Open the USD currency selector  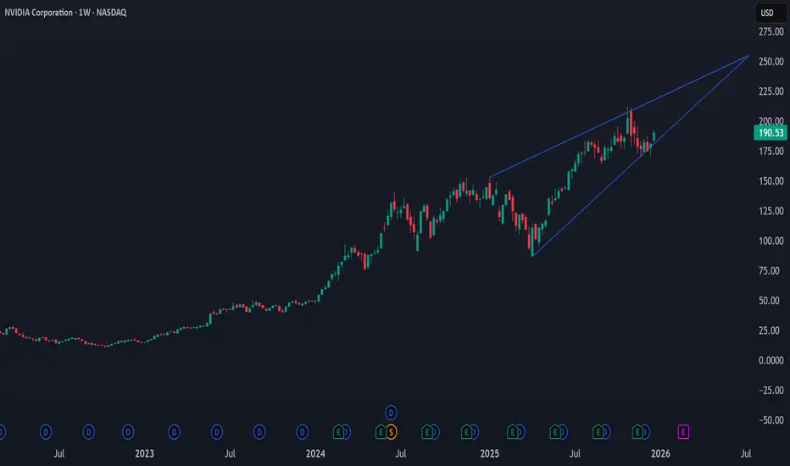771,13
